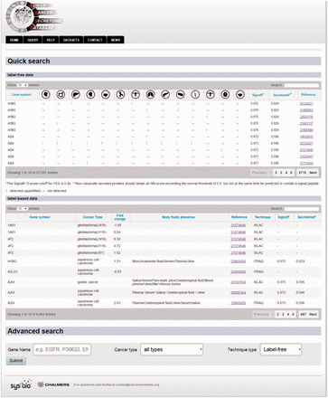The height and width of the screenshot is (398, 328).
Task: Click the Advanced search heading
Action: point(35,331)
